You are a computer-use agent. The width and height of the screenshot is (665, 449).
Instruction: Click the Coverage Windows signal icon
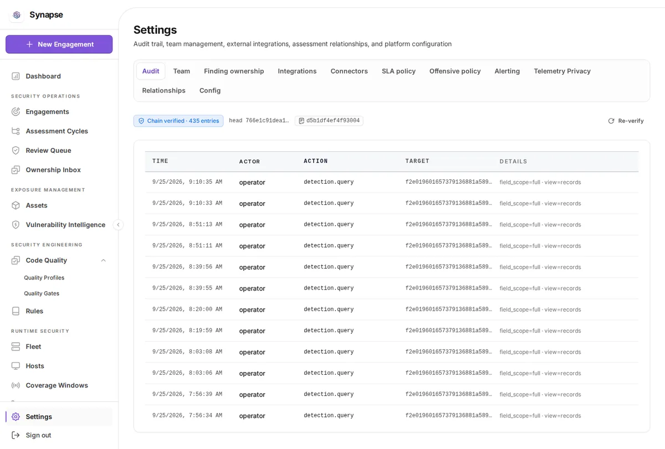point(16,385)
